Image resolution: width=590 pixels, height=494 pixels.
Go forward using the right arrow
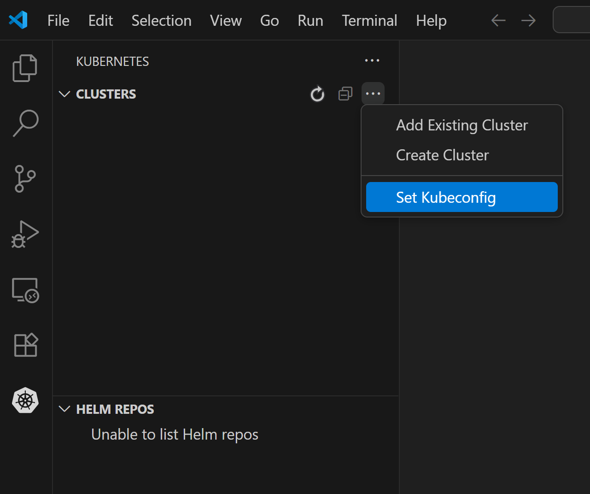click(528, 21)
